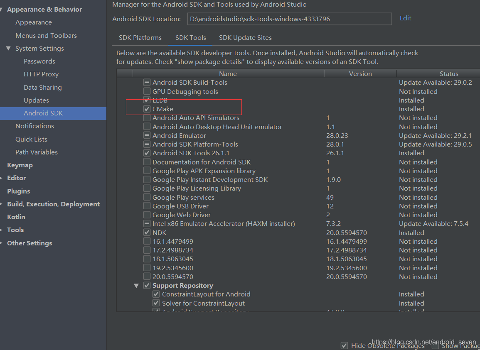Uncheck the CMake checkbox
The image size is (480, 350).
tap(147, 109)
